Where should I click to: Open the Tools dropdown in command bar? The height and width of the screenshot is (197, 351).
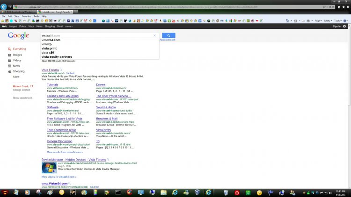[338, 21]
